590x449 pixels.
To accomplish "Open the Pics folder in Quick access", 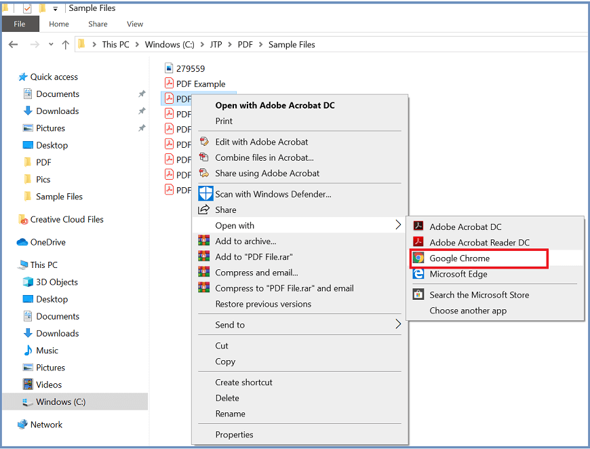I will click(43, 179).
